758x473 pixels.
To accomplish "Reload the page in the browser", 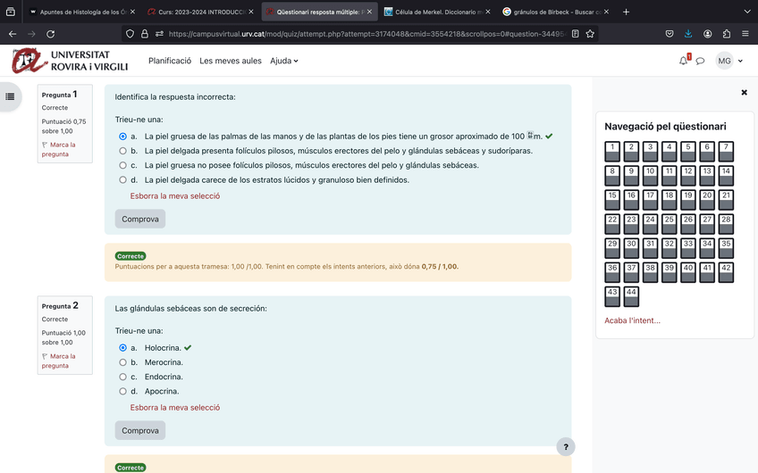I will click(50, 34).
